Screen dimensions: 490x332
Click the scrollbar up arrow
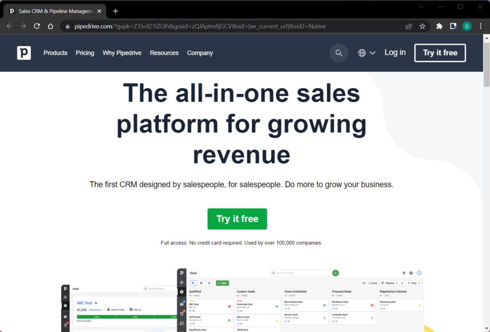click(487, 38)
